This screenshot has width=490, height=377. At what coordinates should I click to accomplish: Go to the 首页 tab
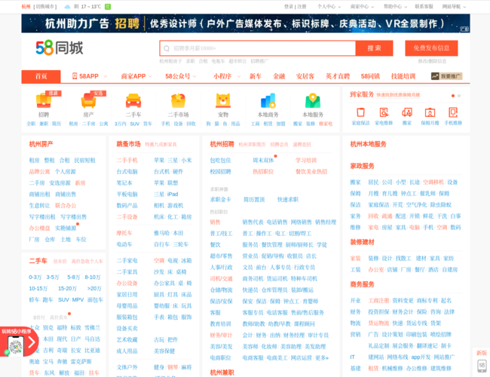coord(41,77)
